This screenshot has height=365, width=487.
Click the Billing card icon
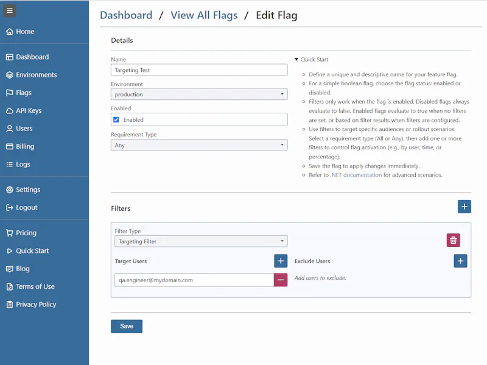pos(10,146)
